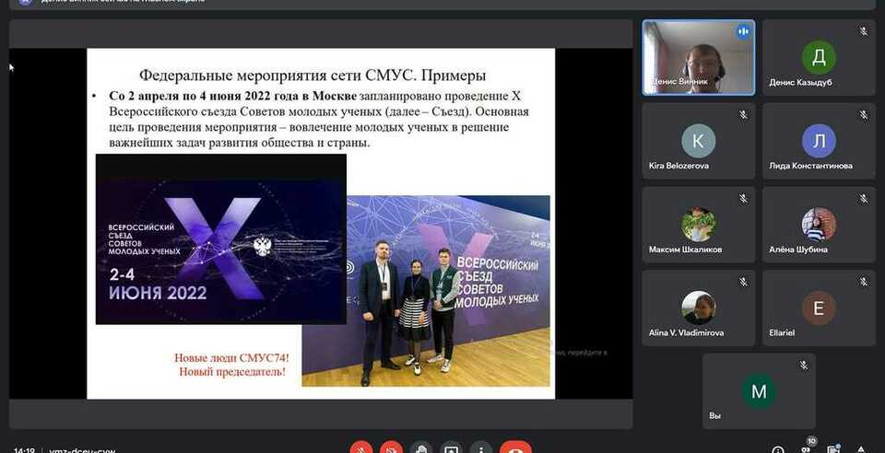
Task: Click the group photo on the slide
Action: click(426, 291)
